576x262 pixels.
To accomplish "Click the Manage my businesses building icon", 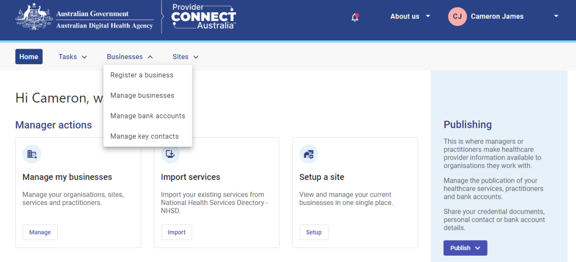I will (32, 154).
